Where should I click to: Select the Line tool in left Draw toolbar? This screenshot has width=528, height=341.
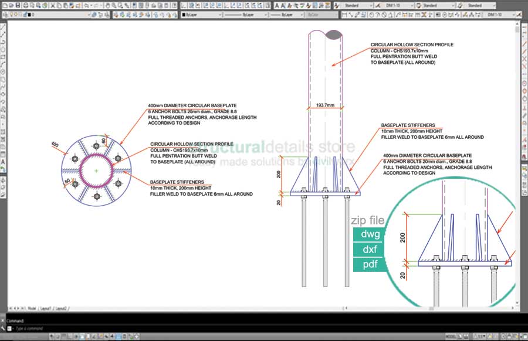click(x=3, y=28)
